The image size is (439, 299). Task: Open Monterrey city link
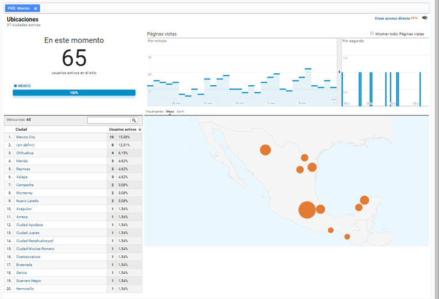click(25, 193)
